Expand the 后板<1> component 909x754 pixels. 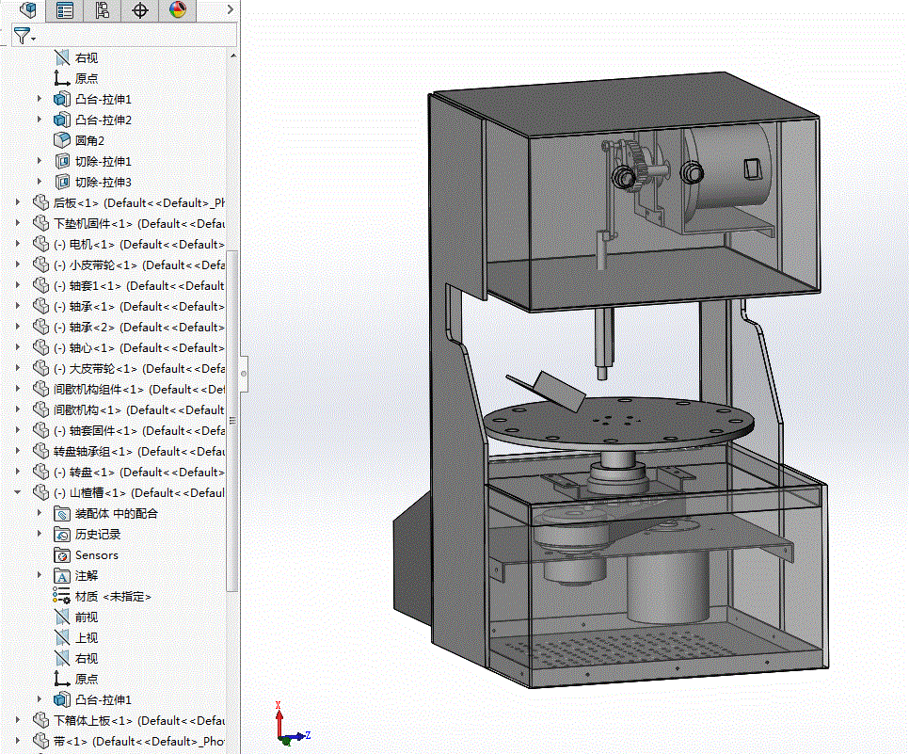pos(18,202)
